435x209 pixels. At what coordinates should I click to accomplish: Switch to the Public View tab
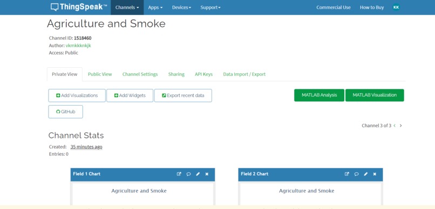(x=100, y=74)
